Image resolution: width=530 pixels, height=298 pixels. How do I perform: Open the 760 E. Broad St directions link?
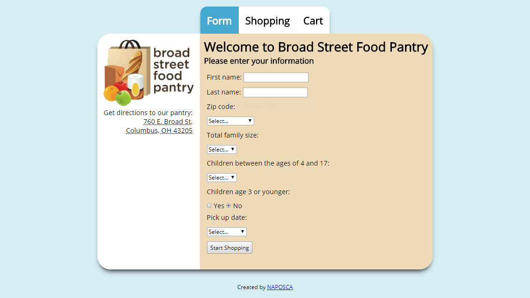[x=168, y=122]
